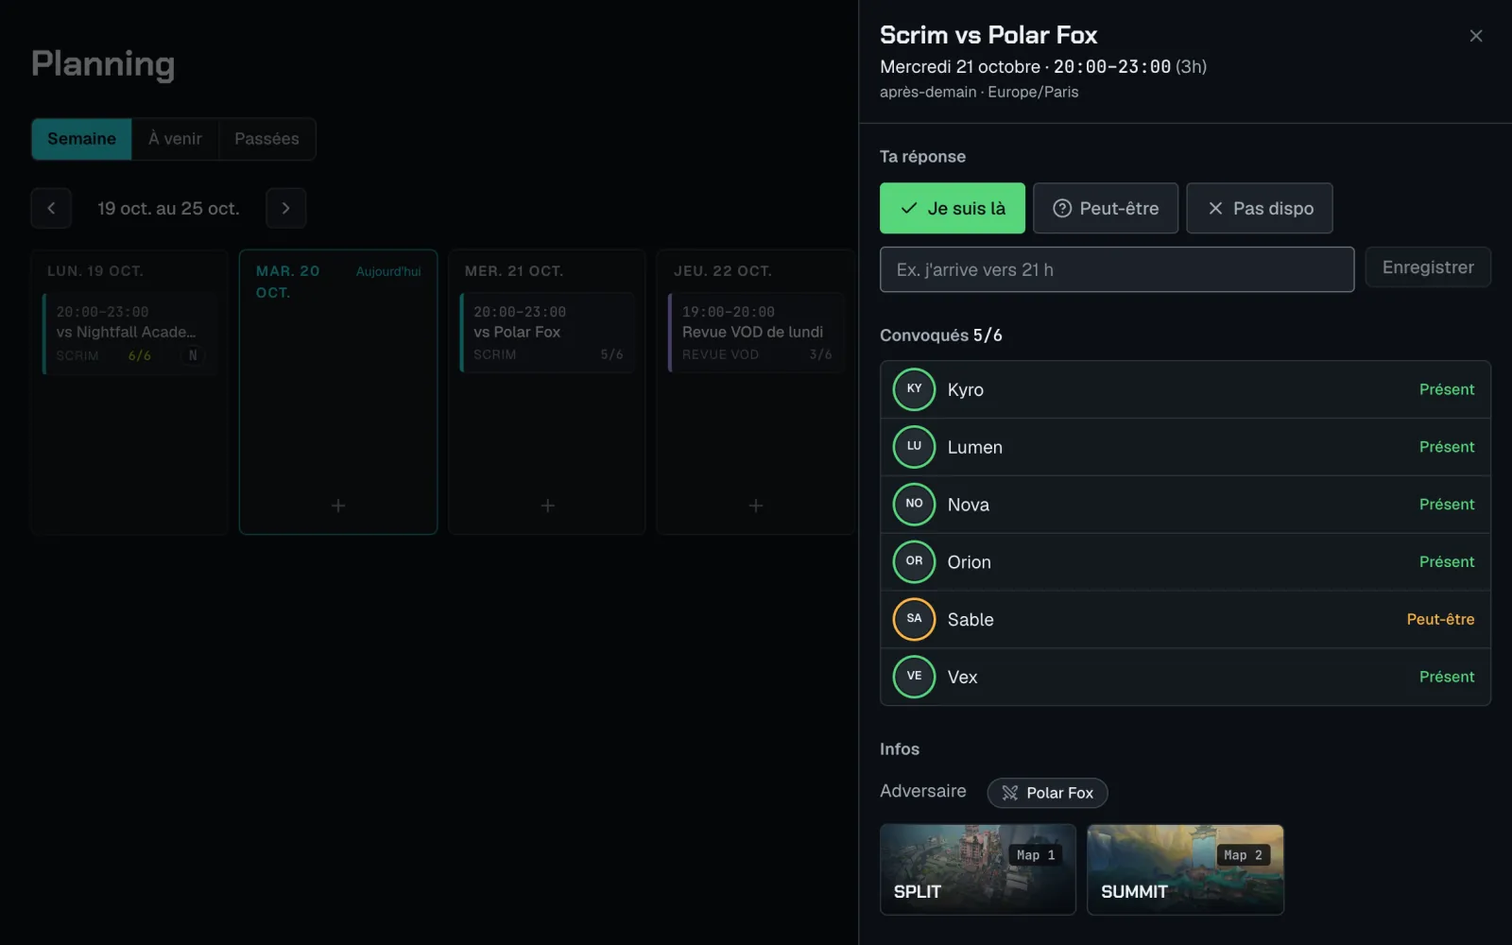Open the vs Polar Fox scrim card

[547, 333]
